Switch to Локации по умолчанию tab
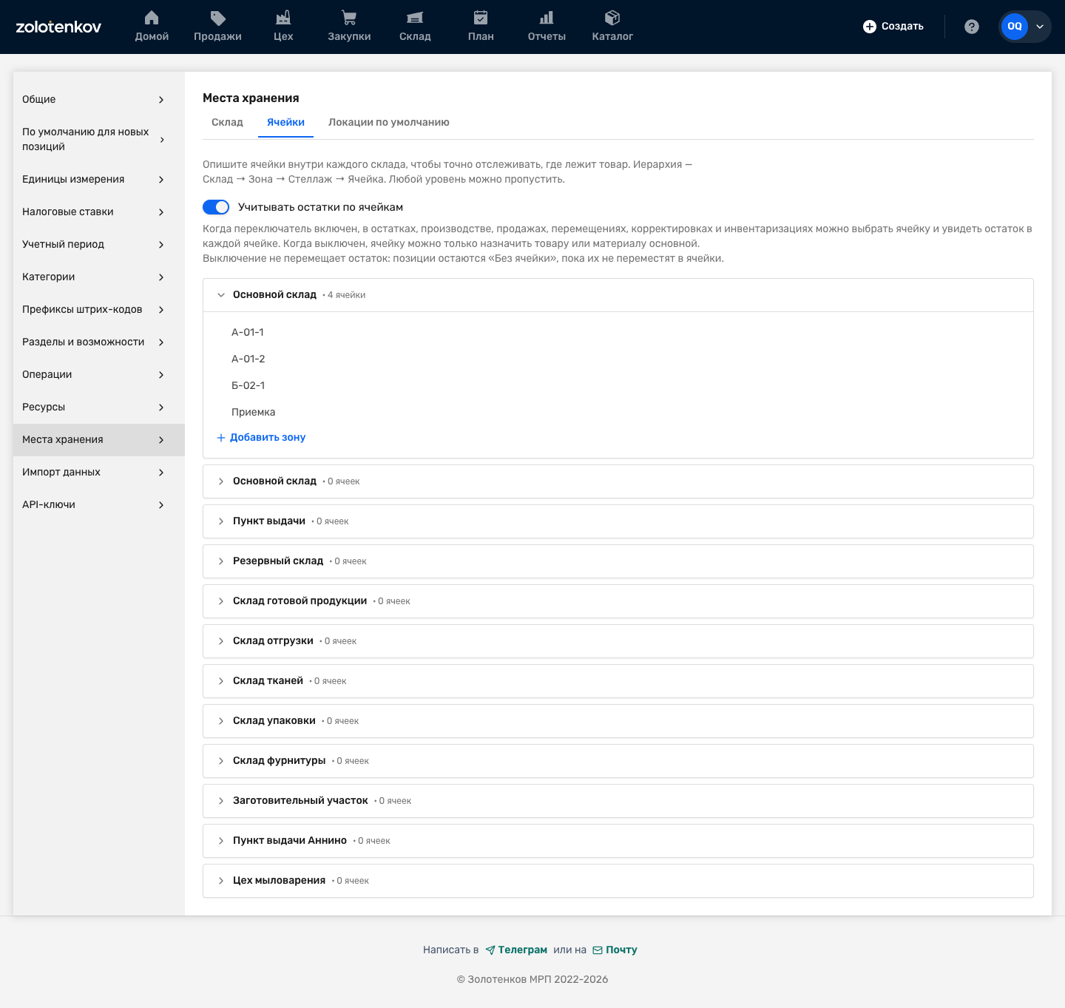 pyautogui.click(x=389, y=123)
